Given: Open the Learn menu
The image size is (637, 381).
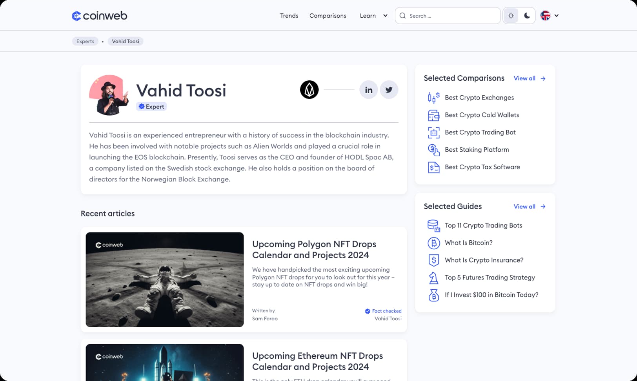Looking at the screenshot, I should click(368, 16).
